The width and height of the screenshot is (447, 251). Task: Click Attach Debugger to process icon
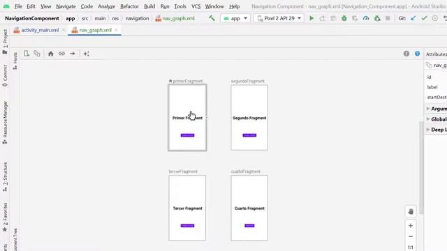(377, 18)
